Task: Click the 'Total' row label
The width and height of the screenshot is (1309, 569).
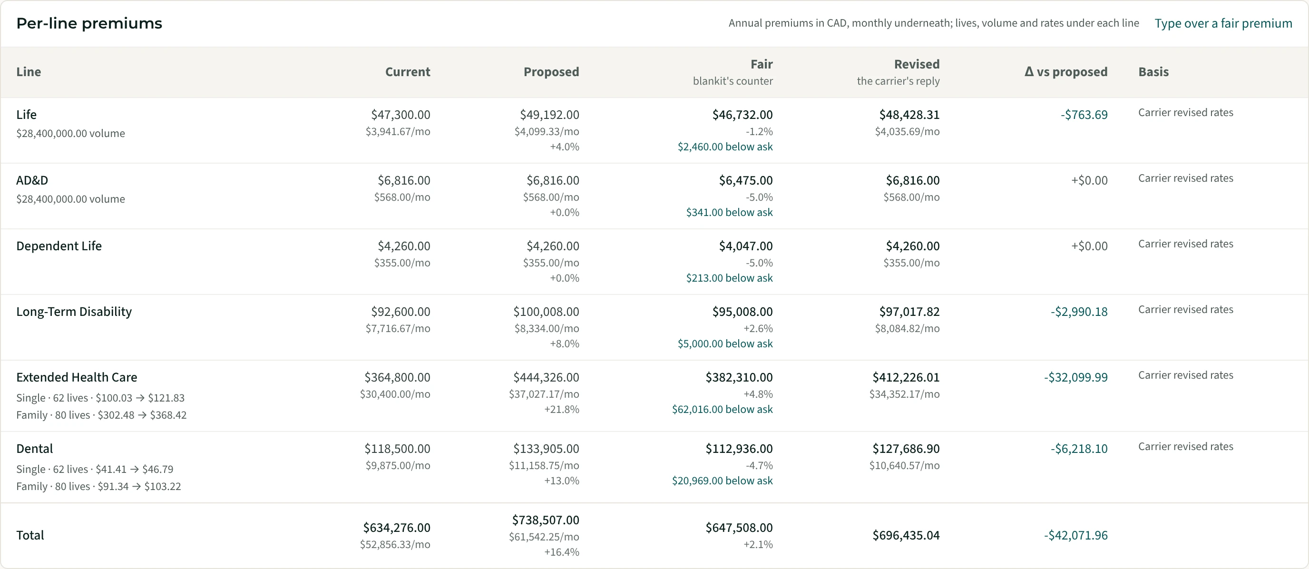Action: [30, 535]
